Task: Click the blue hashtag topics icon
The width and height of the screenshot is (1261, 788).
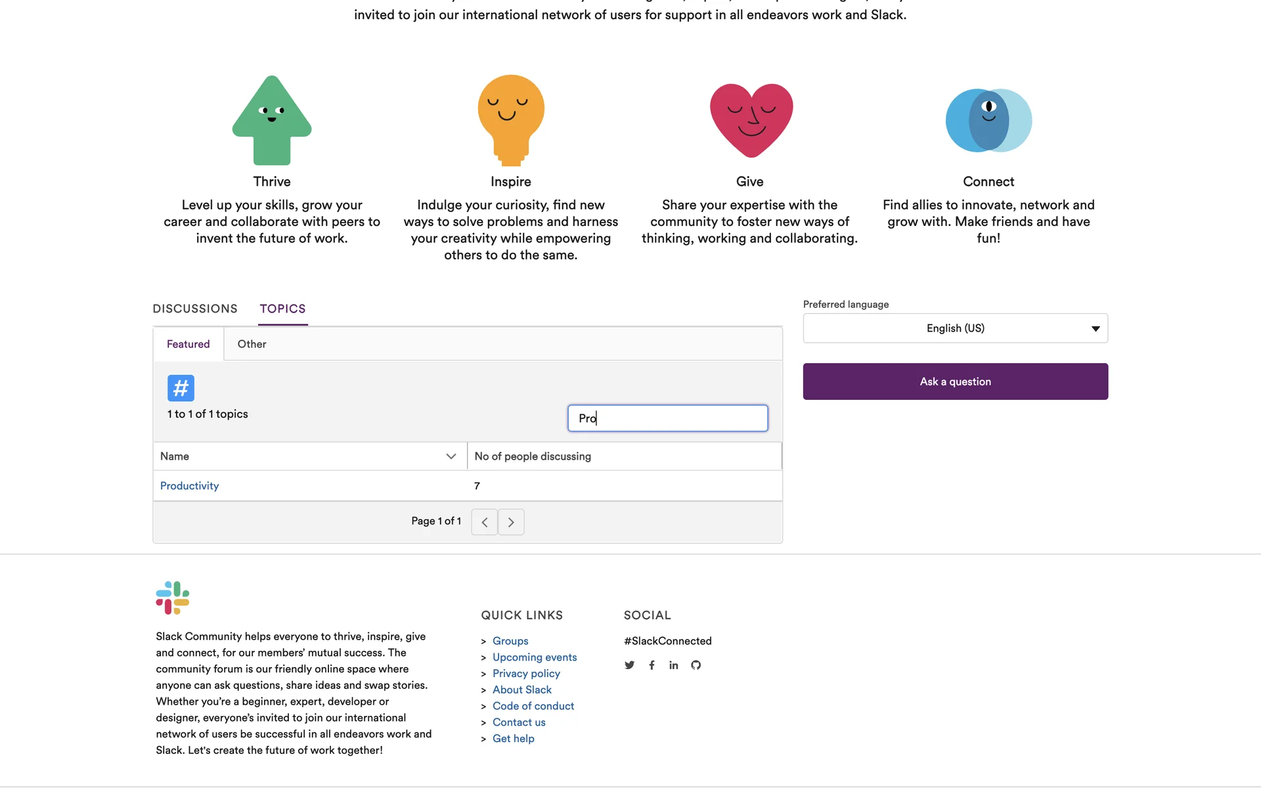Action: coord(181,388)
